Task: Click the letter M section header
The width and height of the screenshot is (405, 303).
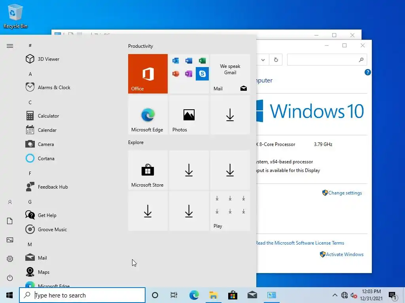Action: 30,245
